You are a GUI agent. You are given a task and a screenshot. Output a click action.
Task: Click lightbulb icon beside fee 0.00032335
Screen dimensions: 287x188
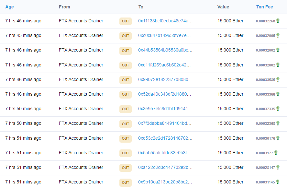(x=278, y=109)
